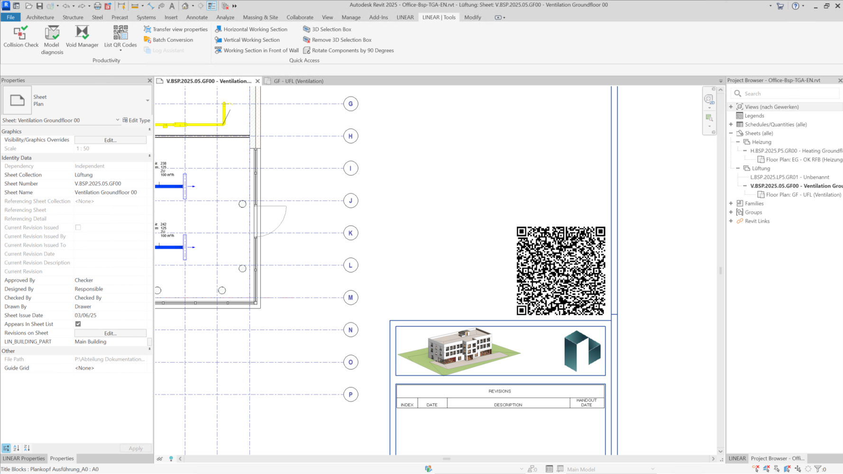
Task: Activate 3D Selection Box
Action: pos(327,29)
